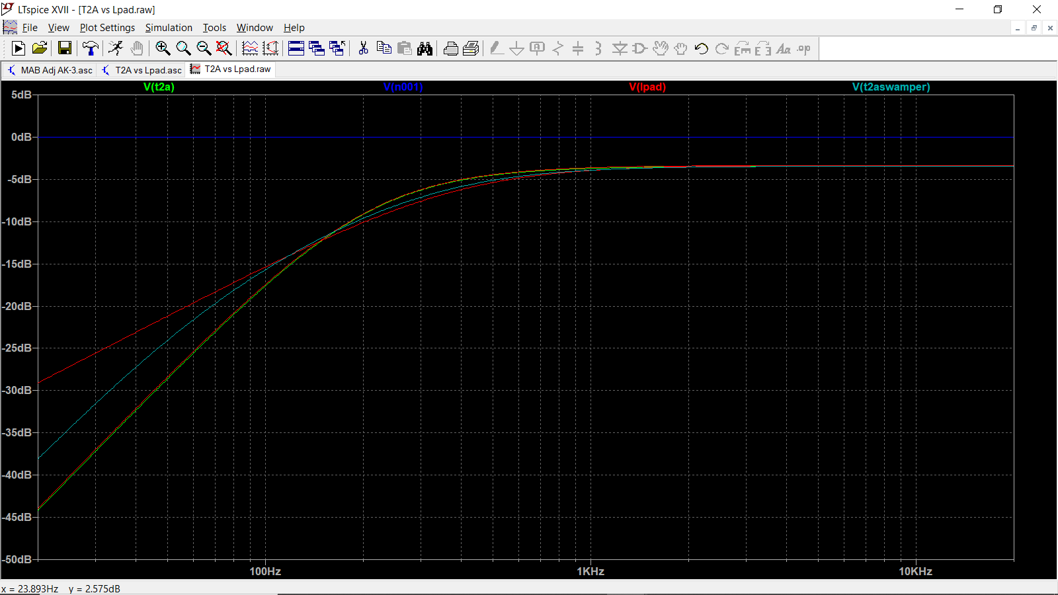Click the Resistor component icon
The height and width of the screenshot is (595, 1058).
pos(558,48)
